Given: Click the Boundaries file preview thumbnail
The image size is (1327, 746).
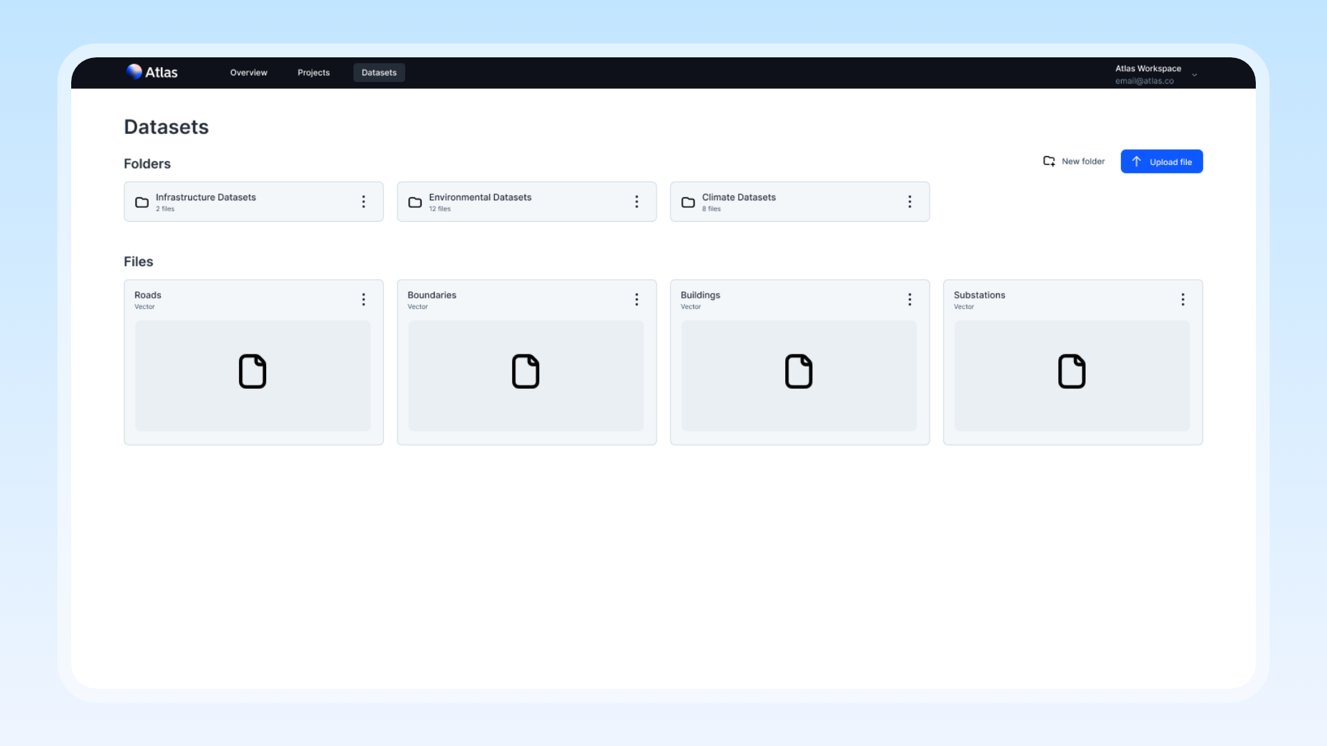Looking at the screenshot, I should (526, 376).
